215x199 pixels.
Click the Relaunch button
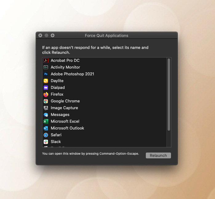coord(158,156)
